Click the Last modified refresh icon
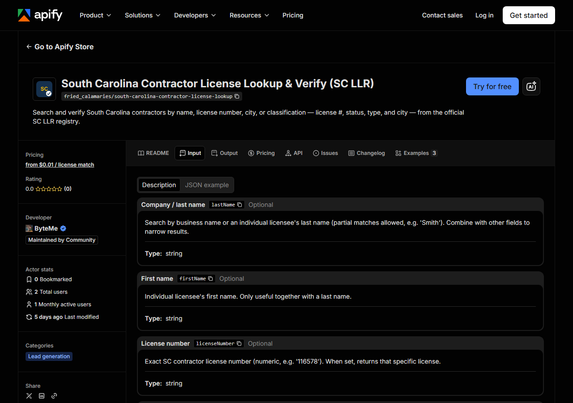573x403 pixels. point(29,317)
